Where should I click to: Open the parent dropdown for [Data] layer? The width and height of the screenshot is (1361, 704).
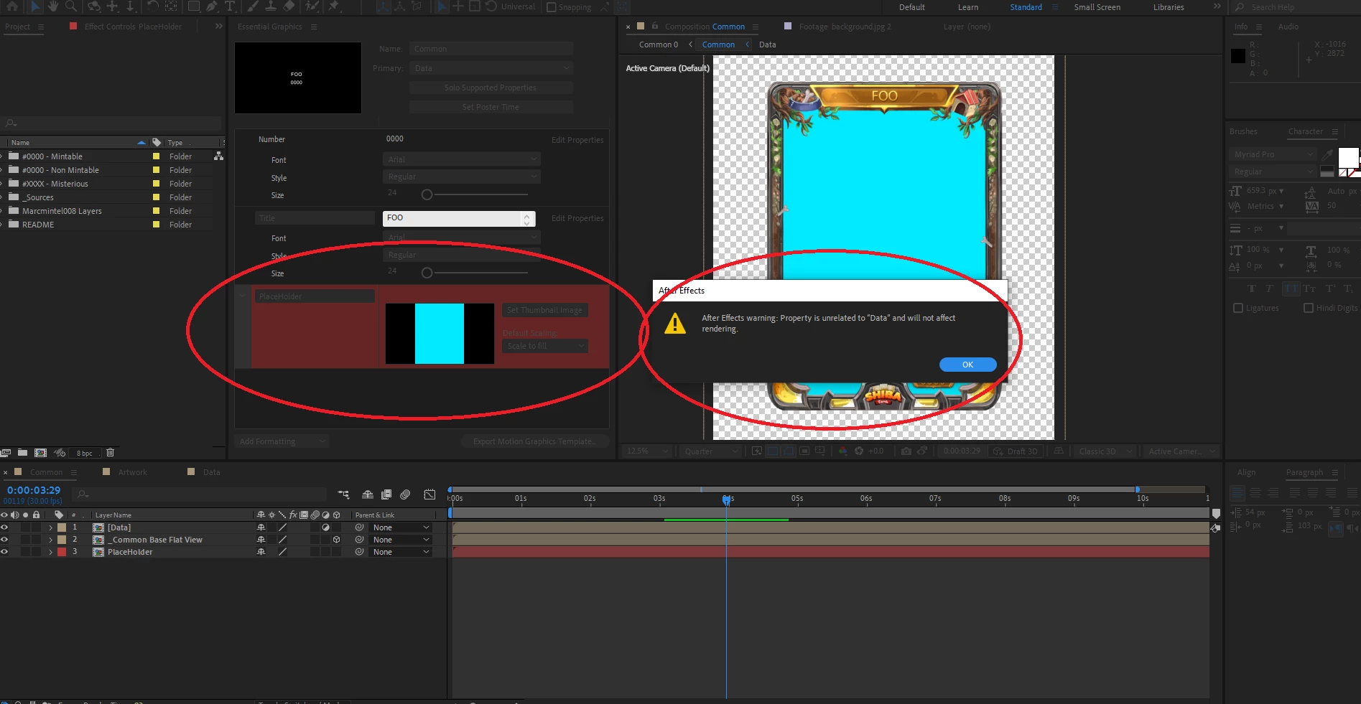coord(401,527)
